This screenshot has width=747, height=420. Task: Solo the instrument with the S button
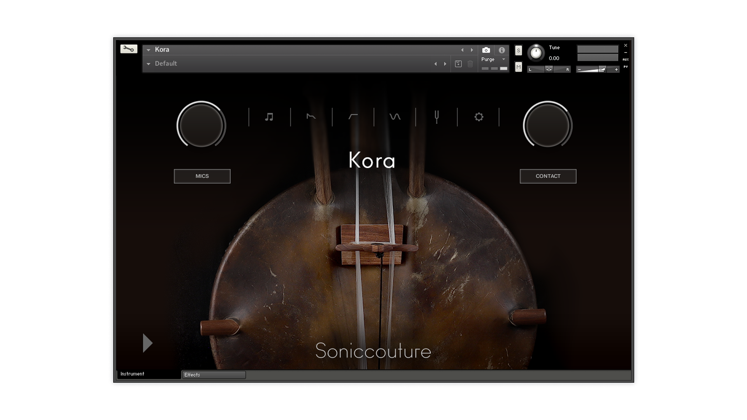click(x=518, y=51)
